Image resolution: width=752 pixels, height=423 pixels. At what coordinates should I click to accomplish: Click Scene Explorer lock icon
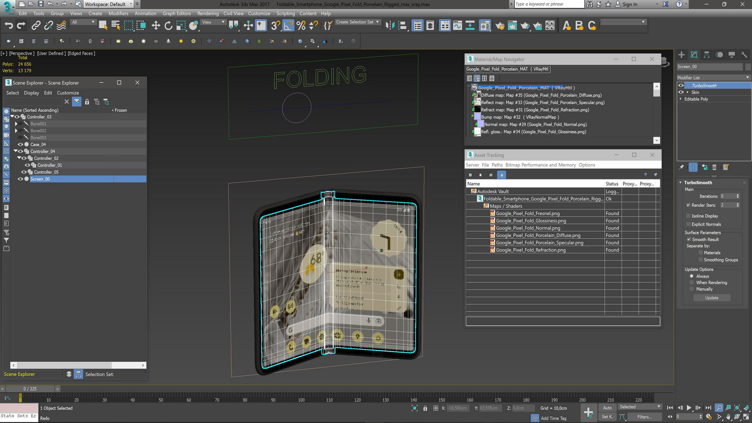point(87,102)
